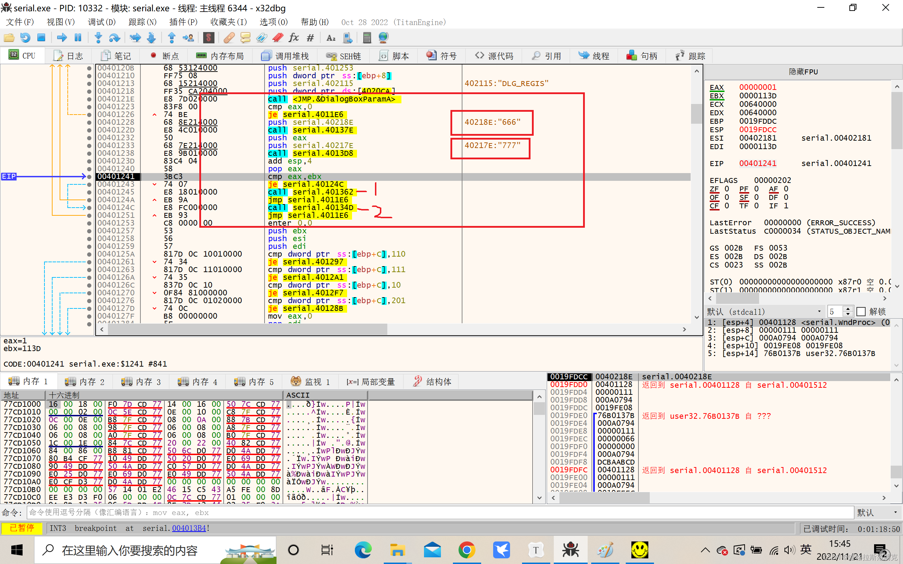
Task: Toggle the PF flag value
Action: [x=756, y=189]
